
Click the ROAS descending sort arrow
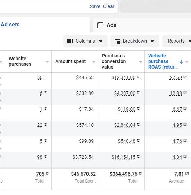click(x=181, y=62)
